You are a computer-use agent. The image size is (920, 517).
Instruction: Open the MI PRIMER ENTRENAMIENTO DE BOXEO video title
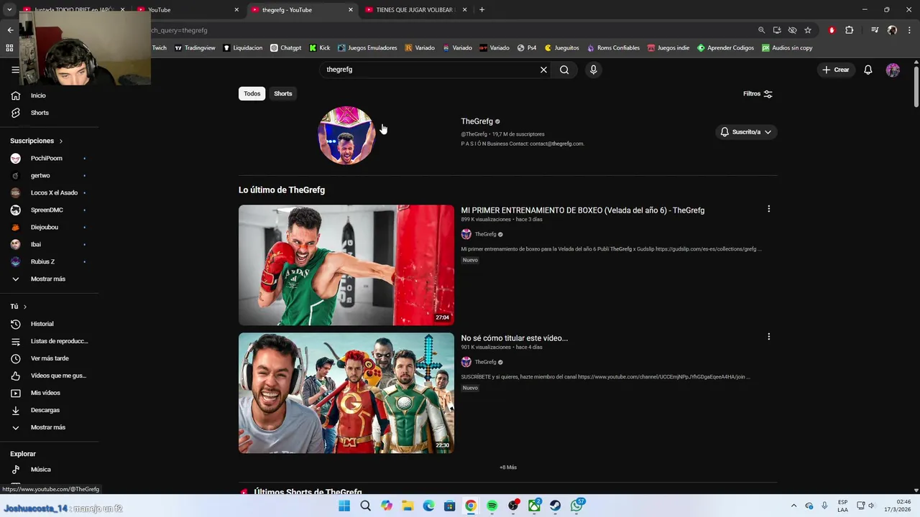click(582, 210)
